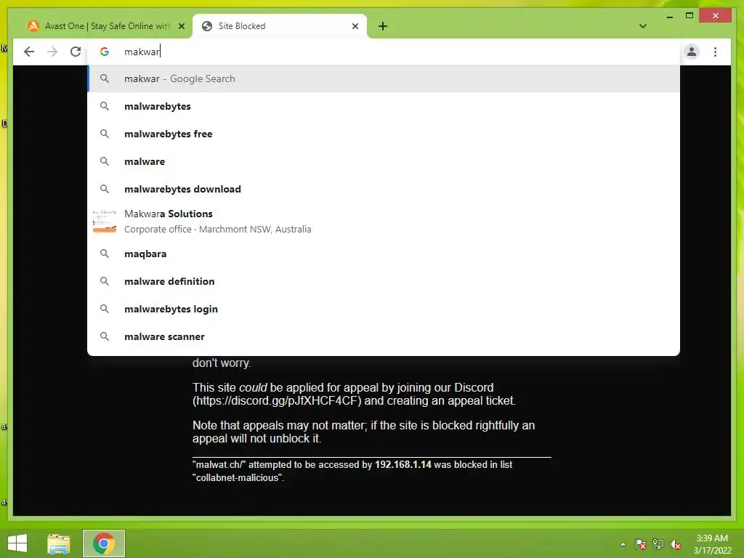
Task: Select the 'malware definition' suggestion
Action: tap(384, 281)
